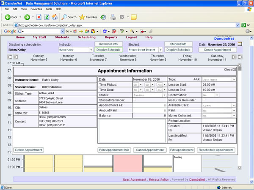Open the Time Pickup hour dropdown
Viewport: 254px width, 190px height.
coord(141,85)
